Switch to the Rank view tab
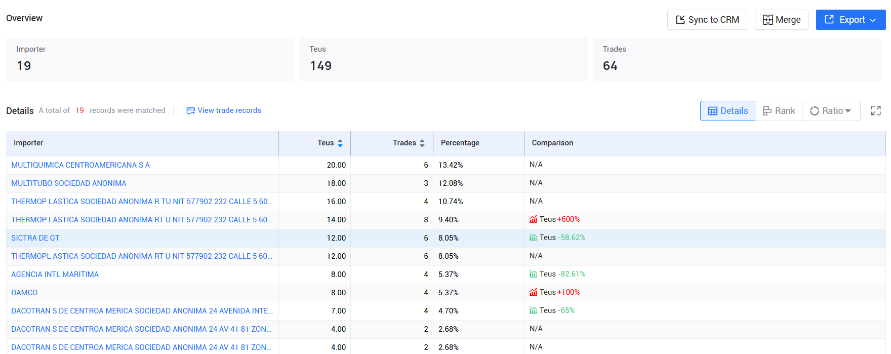The width and height of the screenshot is (891, 354). pyautogui.click(x=779, y=111)
